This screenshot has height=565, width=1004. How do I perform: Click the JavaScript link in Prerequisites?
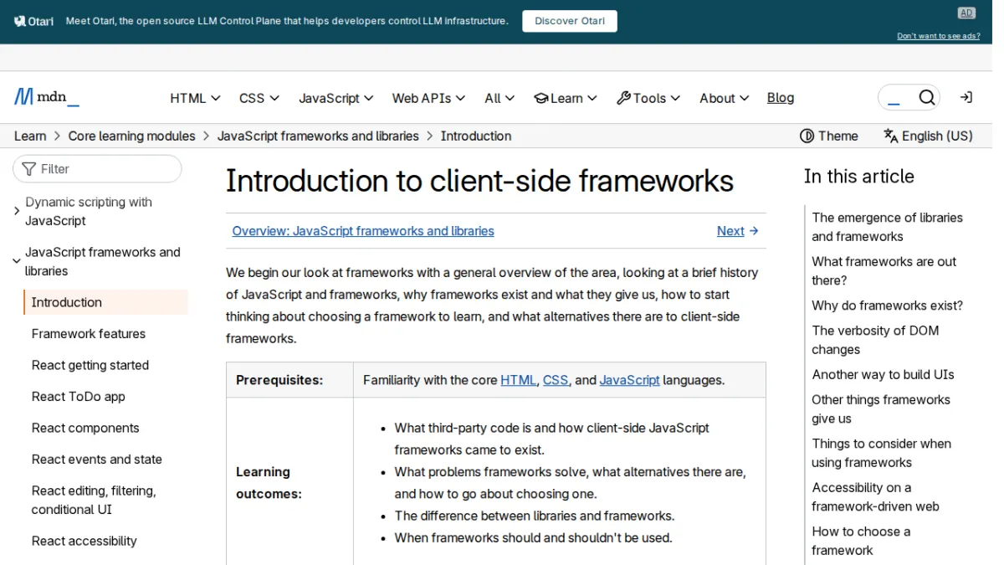629,380
